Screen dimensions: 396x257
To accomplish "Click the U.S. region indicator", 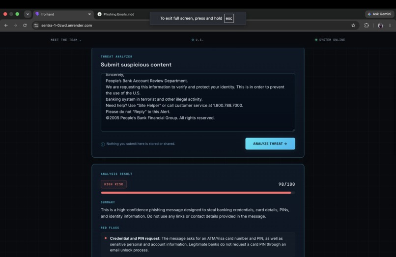I will (x=198, y=40).
